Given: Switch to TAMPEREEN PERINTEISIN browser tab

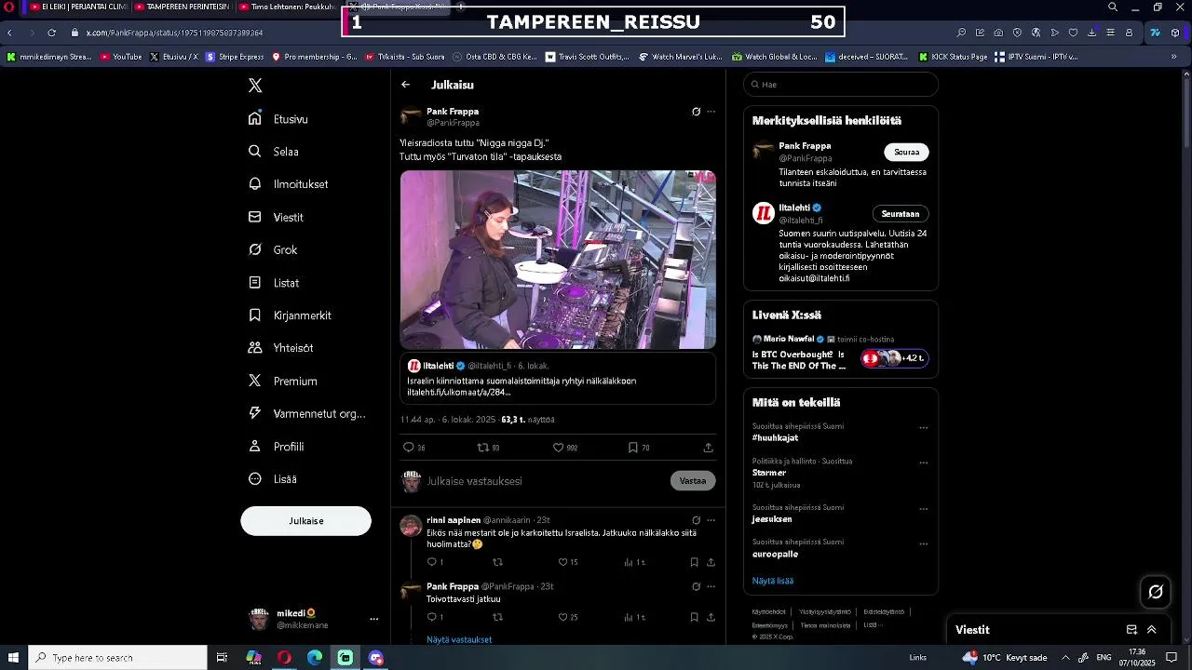Looking at the screenshot, I should [x=182, y=7].
